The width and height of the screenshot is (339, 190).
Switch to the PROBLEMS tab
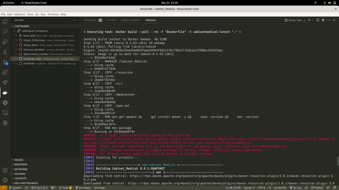[x=90, y=20]
